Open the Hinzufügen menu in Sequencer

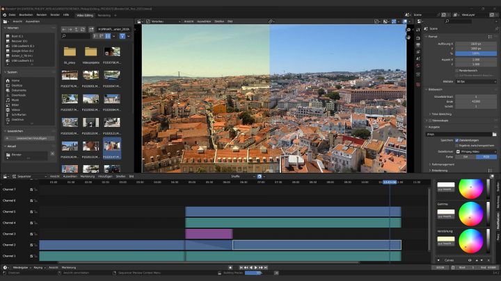(105, 176)
